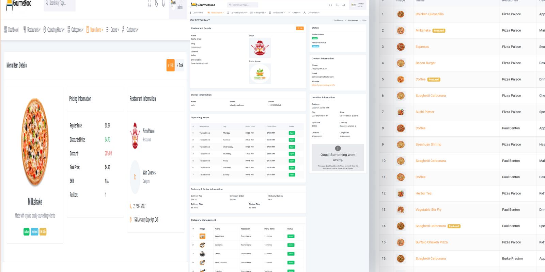Expand Customers menu in Menu Item Details panel
The width and height of the screenshot is (545, 272).
130,30
